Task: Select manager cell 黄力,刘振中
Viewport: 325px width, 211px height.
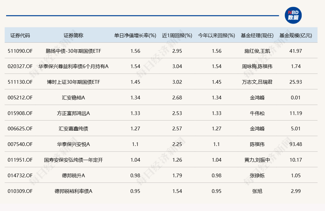Action: pyautogui.click(x=257, y=160)
